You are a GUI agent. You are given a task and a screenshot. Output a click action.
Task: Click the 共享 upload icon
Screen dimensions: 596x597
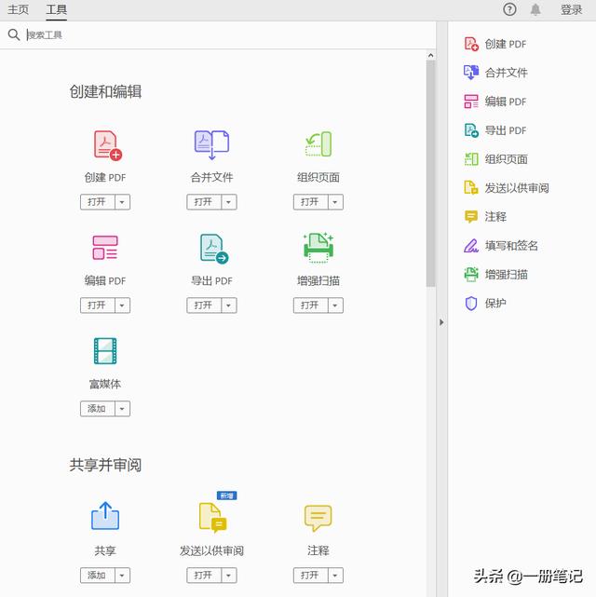click(105, 516)
